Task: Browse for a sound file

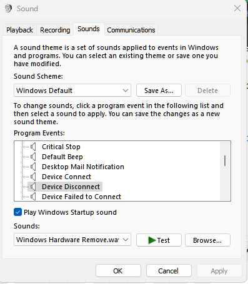Action: click(207, 240)
